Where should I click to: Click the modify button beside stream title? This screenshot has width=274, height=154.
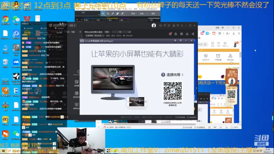(x=107, y=32)
